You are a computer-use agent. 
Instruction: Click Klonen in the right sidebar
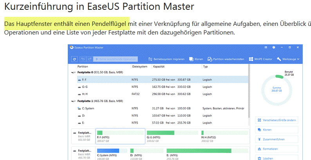pyautogui.click(x=277, y=130)
